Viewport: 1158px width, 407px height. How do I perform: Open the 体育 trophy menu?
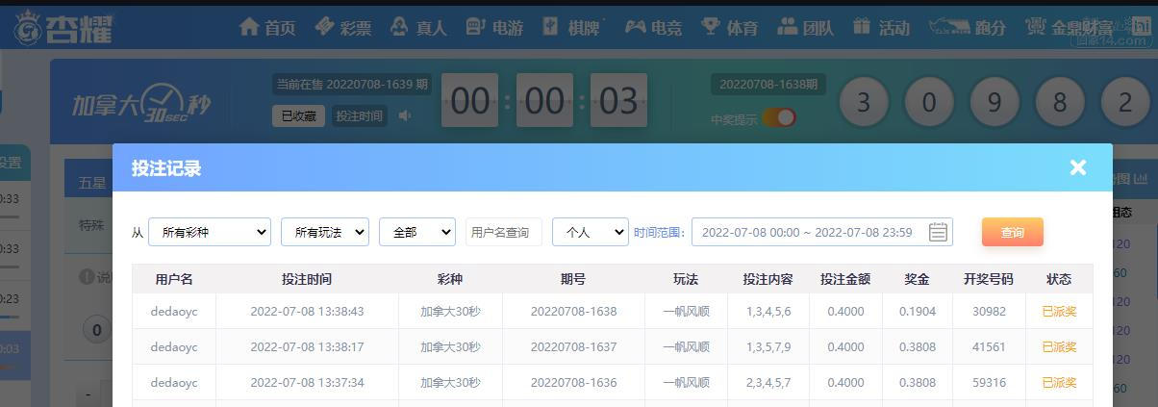(x=729, y=27)
